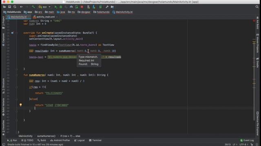Collapse the if(res > 7) block fold
The height and width of the screenshot is (146, 261).
[17, 87]
